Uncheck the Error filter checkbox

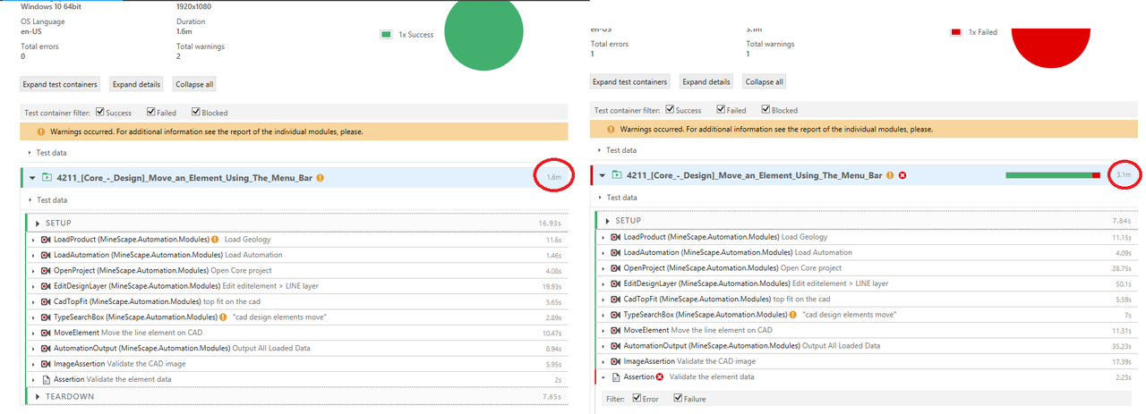pos(637,399)
